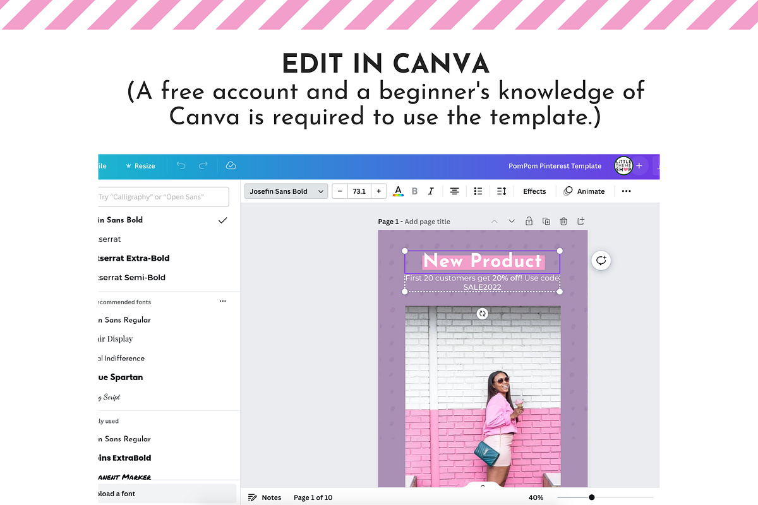
Task: Click the add comment bubble icon
Action: click(x=601, y=261)
